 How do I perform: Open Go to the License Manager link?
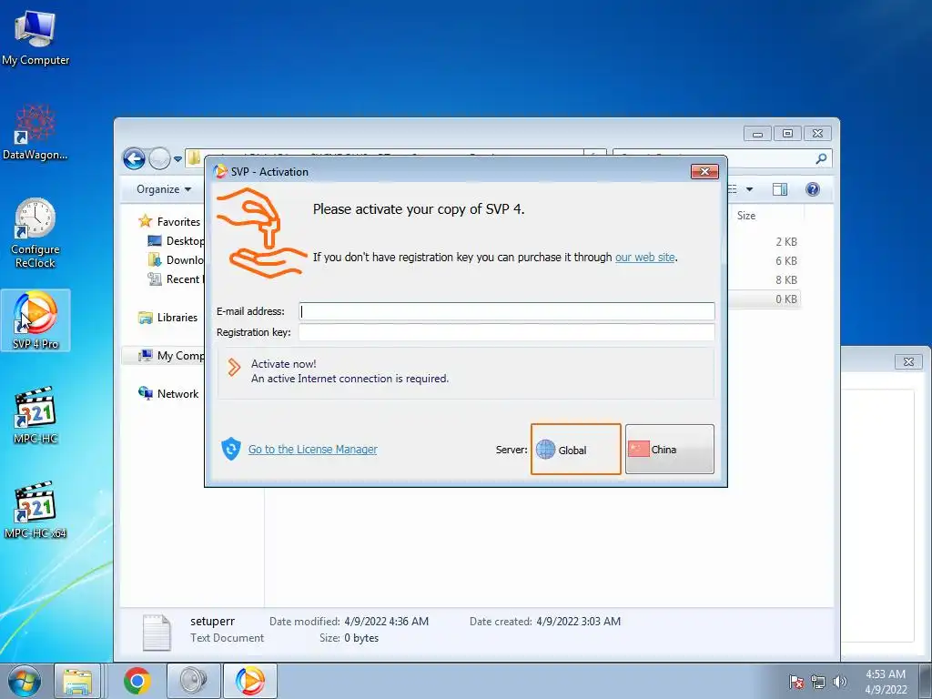[x=313, y=450]
